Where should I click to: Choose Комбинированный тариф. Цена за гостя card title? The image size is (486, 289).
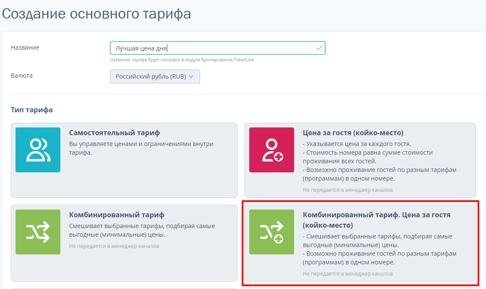tap(376, 220)
